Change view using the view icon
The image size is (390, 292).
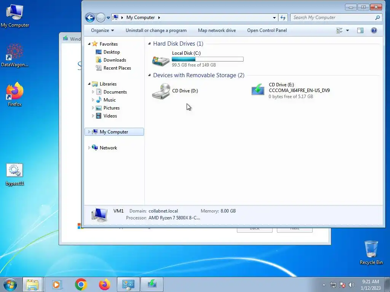(x=339, y=30)
